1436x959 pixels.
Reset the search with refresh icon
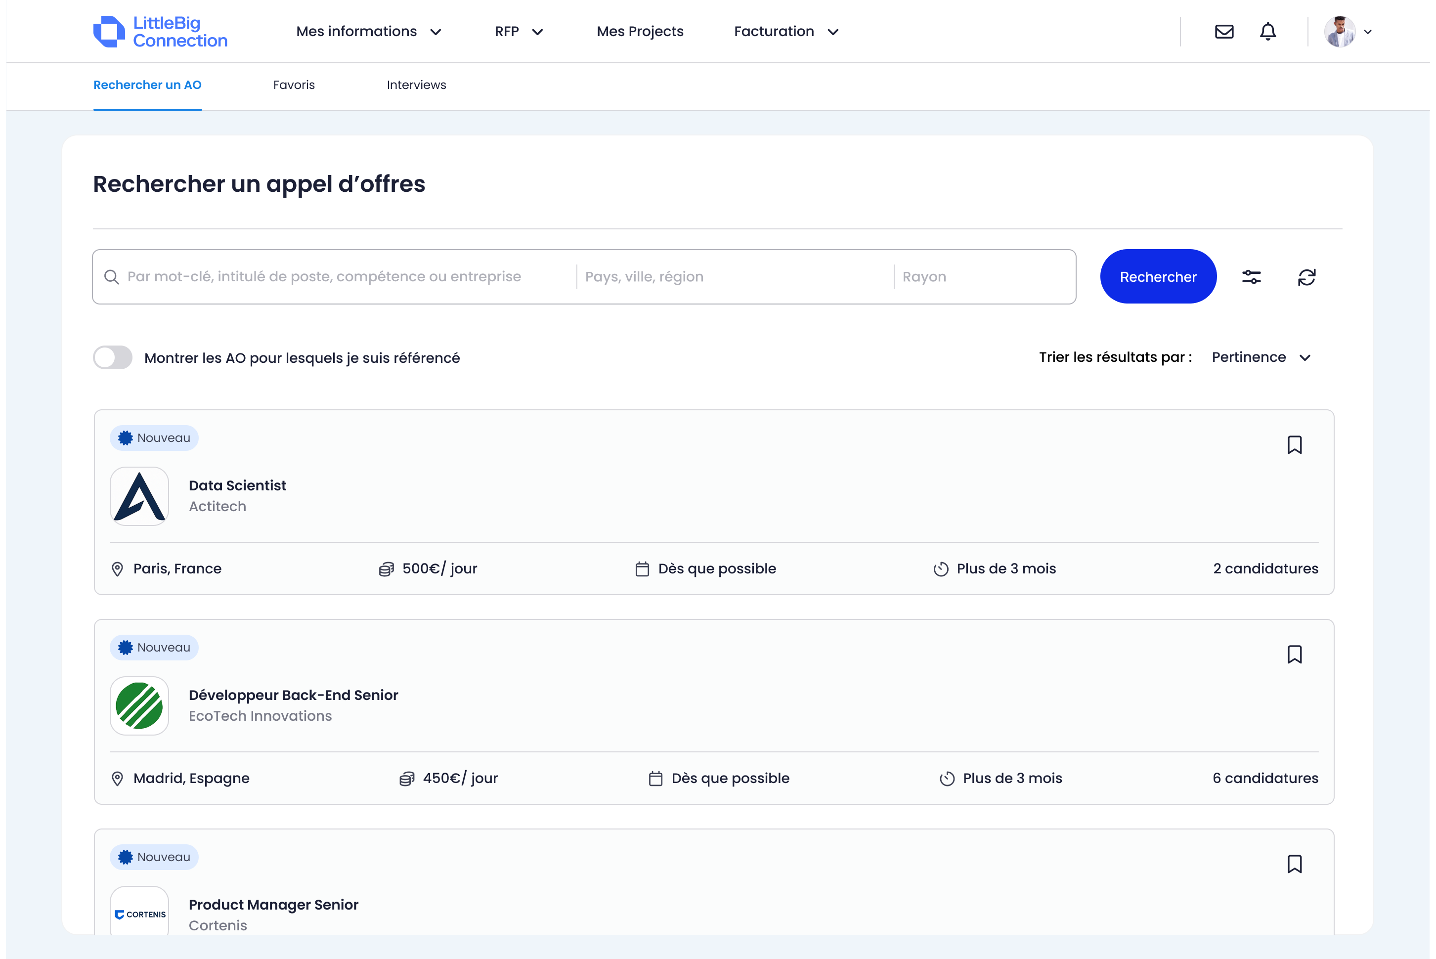pos(1306,277)
